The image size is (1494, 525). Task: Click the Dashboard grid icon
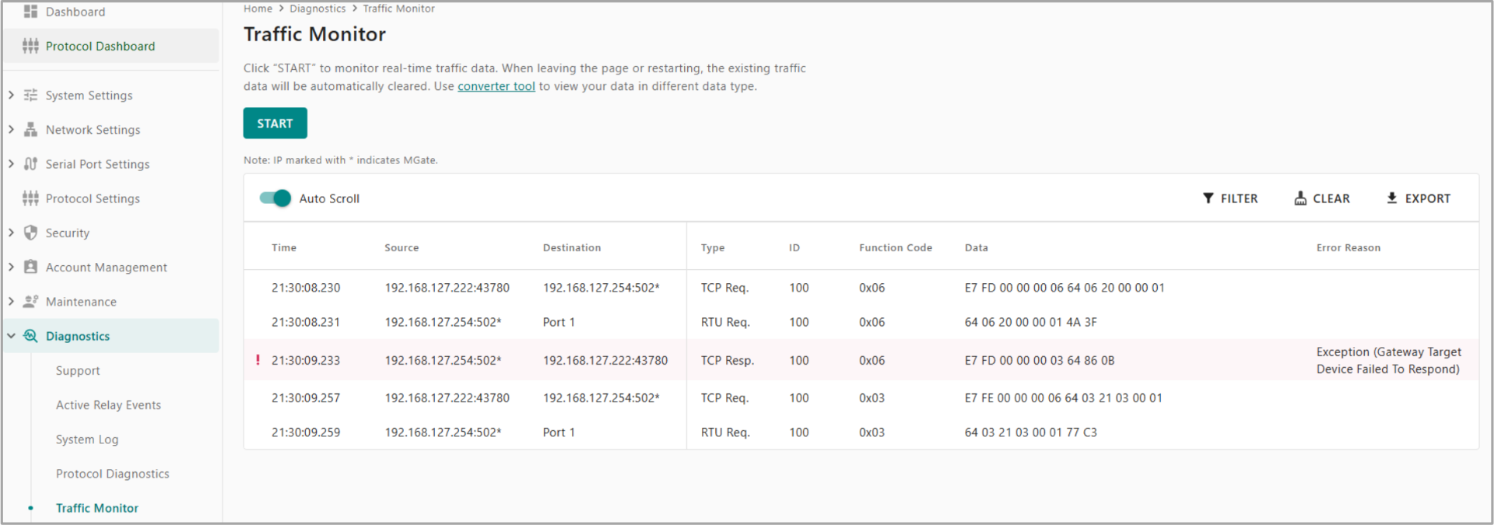tap(30, 12)
